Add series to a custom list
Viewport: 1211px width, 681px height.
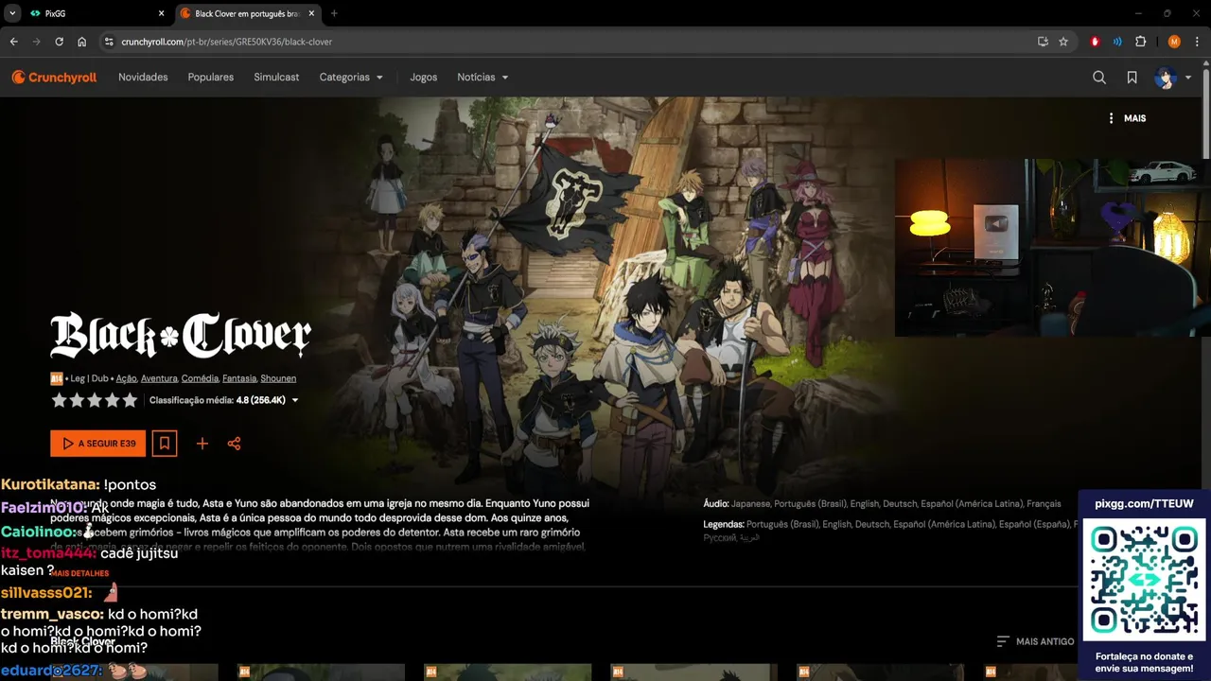[202, 444]
